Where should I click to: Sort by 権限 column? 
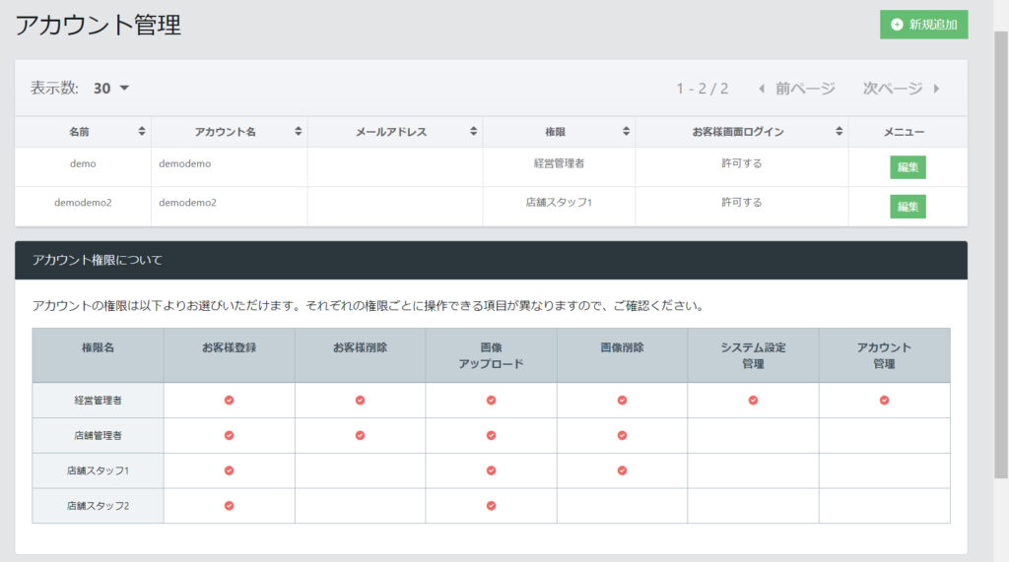pyautogui.click(x=626, y=132)
